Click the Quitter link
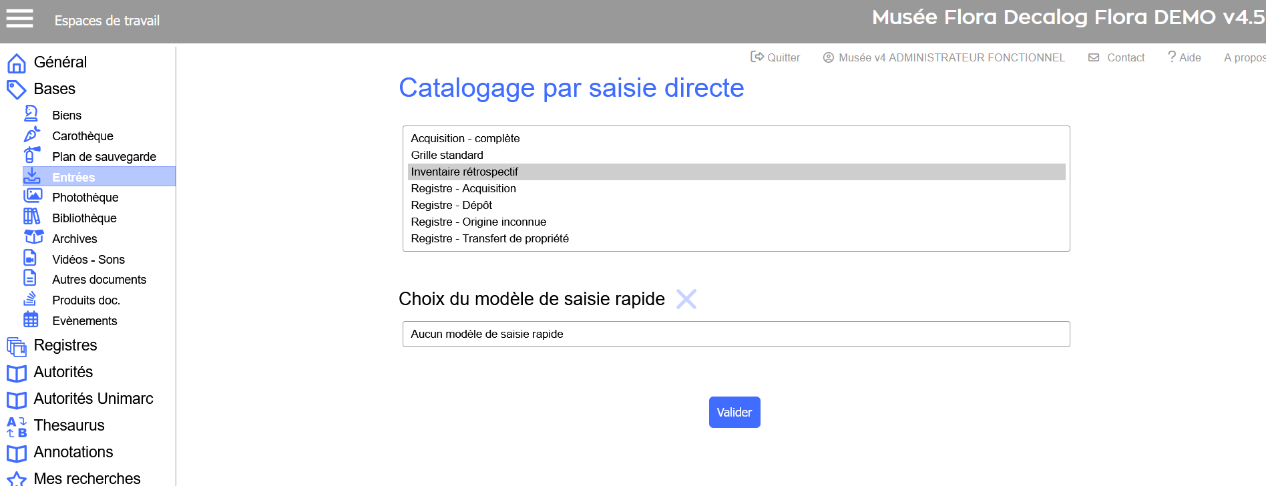This screenshot has height=486, width=1266. tap(775, 57)
